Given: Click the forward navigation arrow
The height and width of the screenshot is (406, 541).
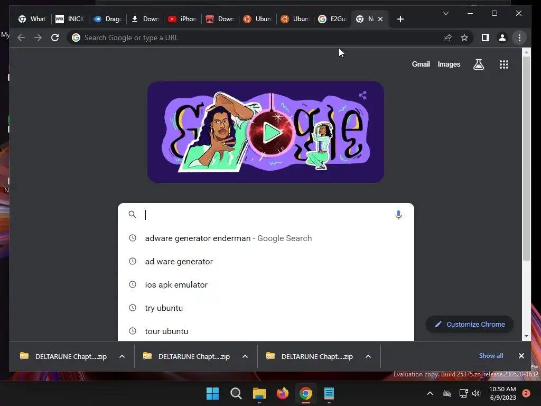Looking at the screenshot, I should coord(38,38).
